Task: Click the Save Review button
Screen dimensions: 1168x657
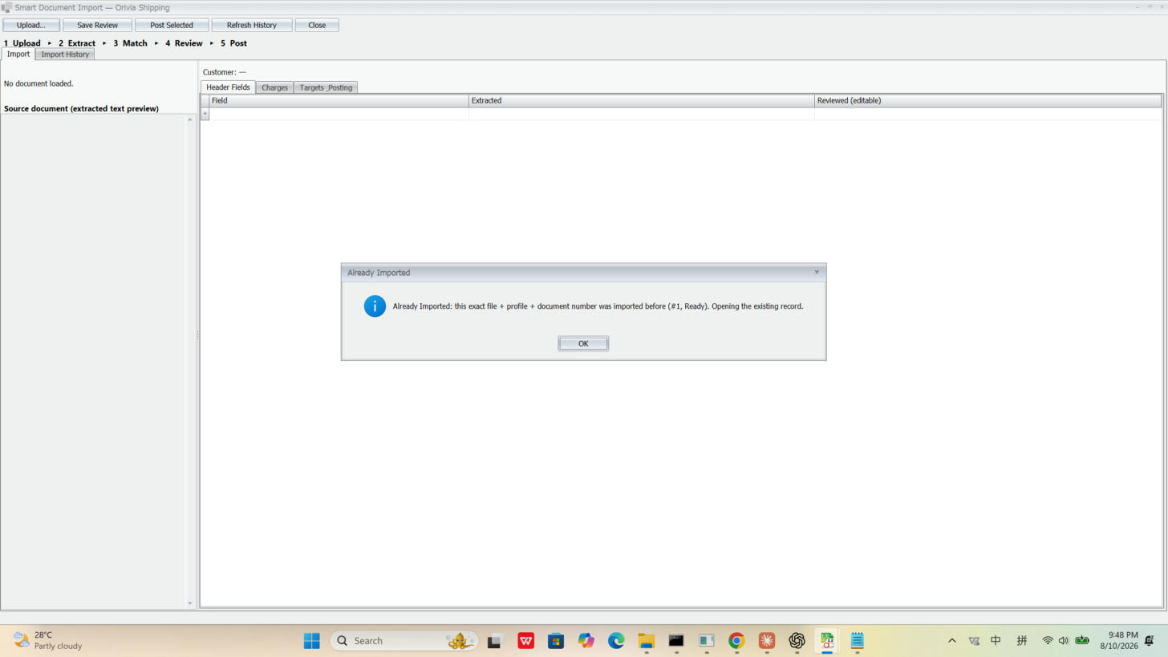Action: (97, 25)
